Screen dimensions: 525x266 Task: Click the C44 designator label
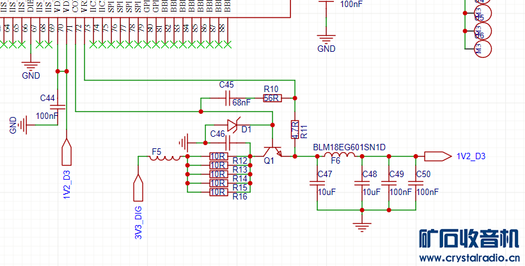click(47, 98)
